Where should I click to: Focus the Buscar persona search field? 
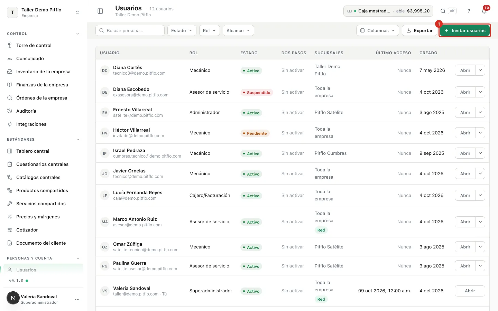tap(130, 30)
